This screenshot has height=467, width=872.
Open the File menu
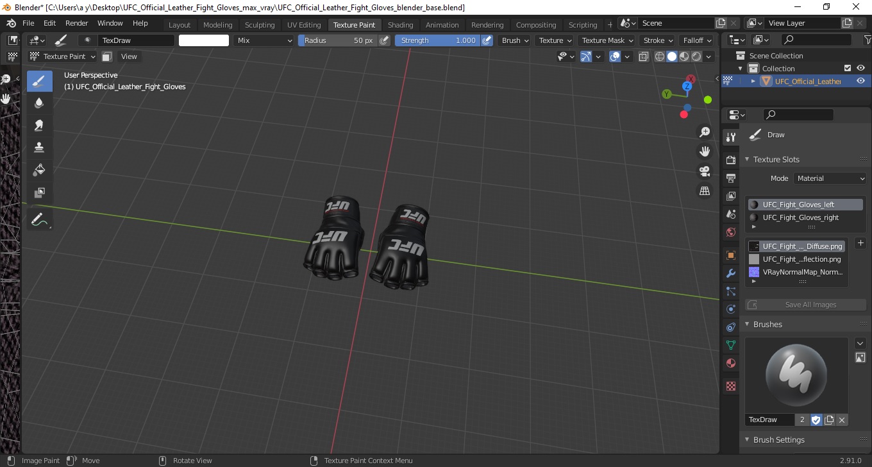click(28, 23)
